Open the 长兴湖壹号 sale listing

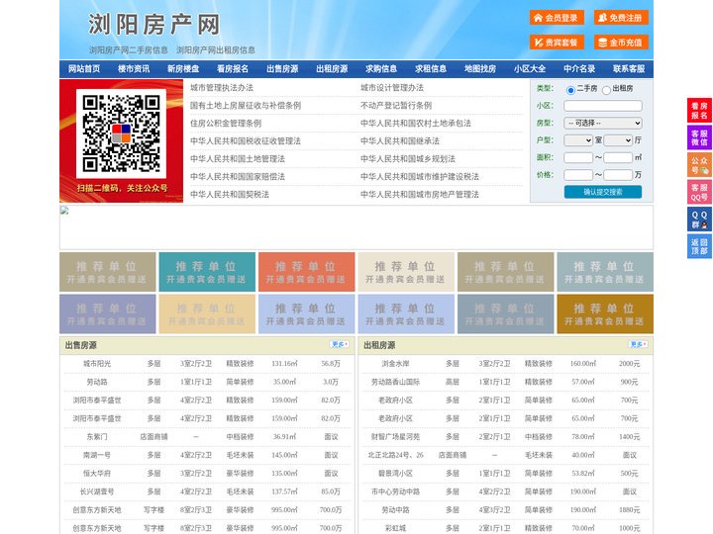97,491
